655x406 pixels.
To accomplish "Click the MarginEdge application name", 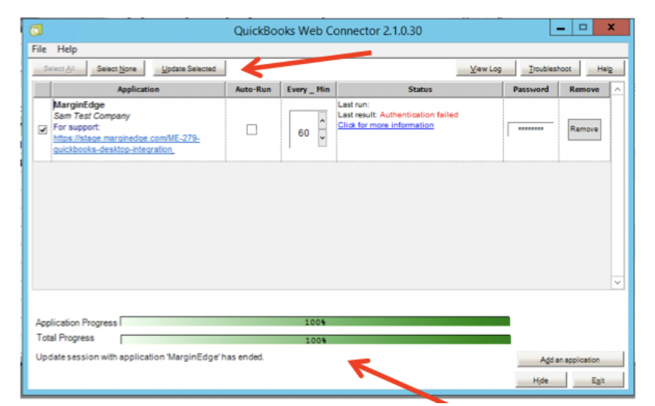I will (79, 105).
